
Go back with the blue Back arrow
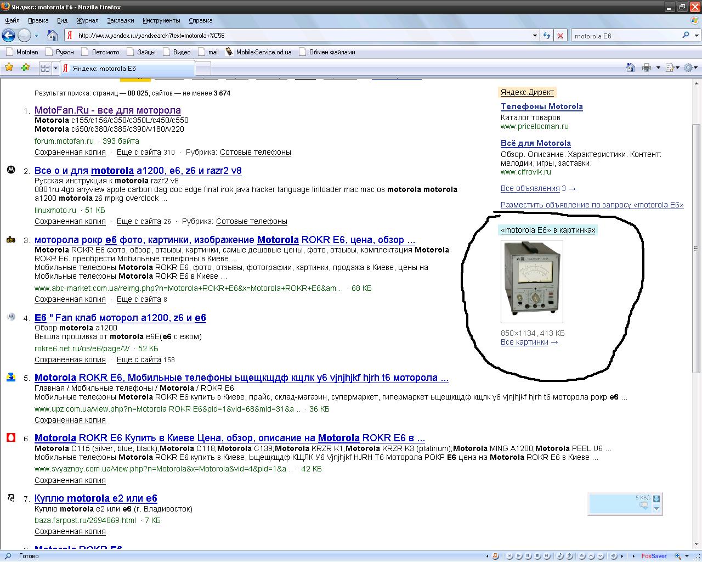pos(9,36)
